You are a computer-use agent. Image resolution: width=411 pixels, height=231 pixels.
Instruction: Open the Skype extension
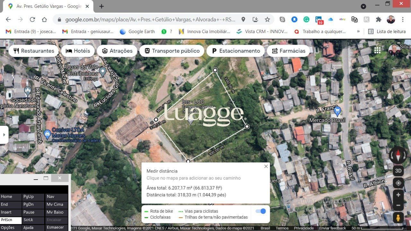[x=282, y=20]
